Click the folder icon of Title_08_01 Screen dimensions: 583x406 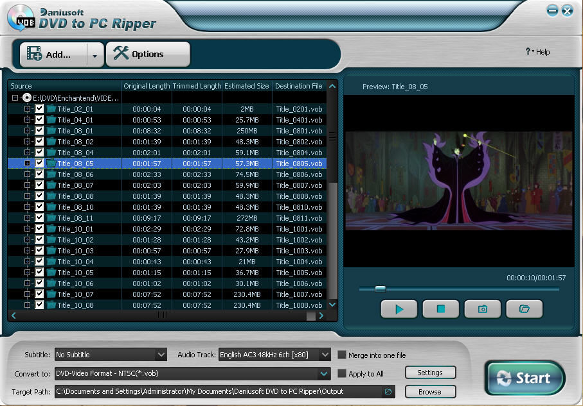(x=51, y=130)
